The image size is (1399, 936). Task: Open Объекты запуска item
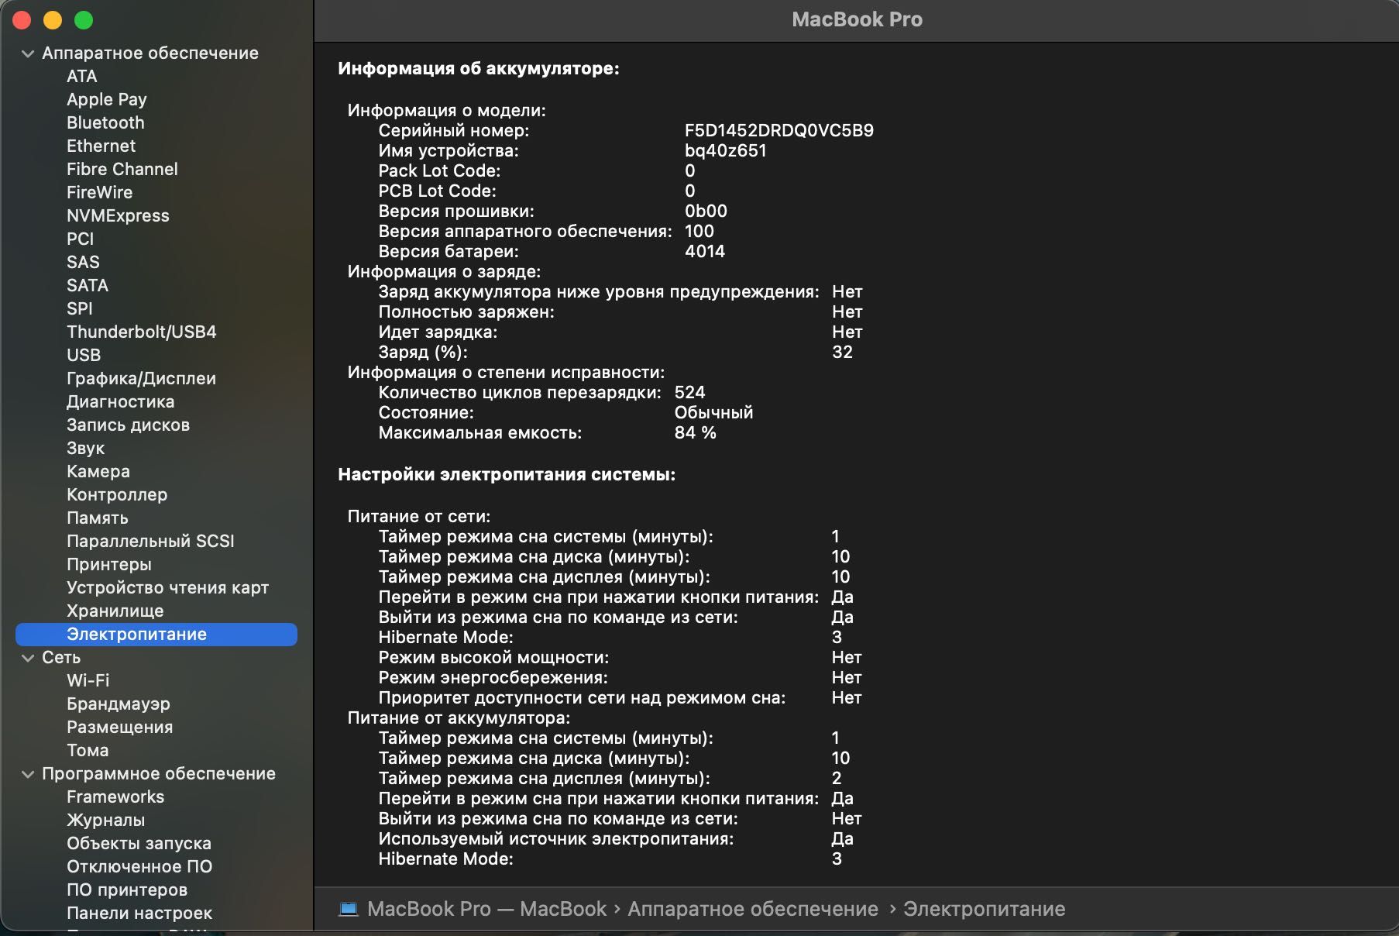point(139,843)
